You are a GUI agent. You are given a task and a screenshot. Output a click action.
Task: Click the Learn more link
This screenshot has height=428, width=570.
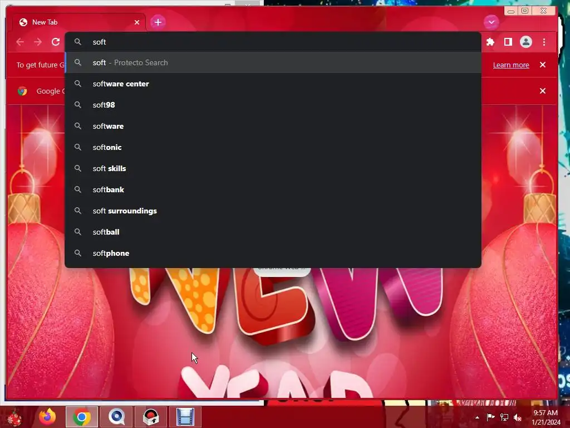pyautogui.click(x=511, y=65)
